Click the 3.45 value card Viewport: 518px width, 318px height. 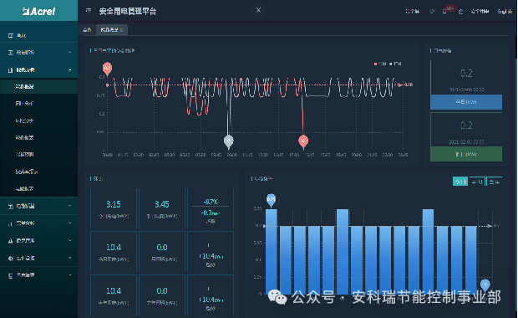(162, 208)
